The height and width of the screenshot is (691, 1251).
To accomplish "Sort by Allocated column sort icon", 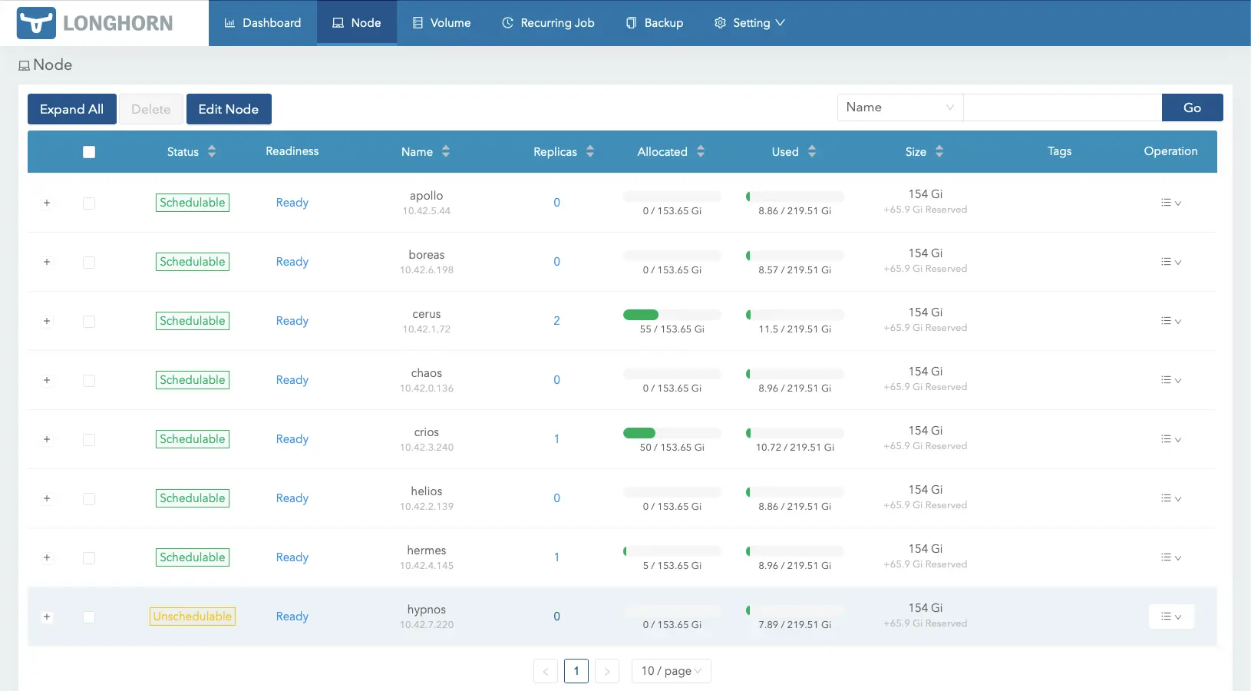I will coord(701,152).
